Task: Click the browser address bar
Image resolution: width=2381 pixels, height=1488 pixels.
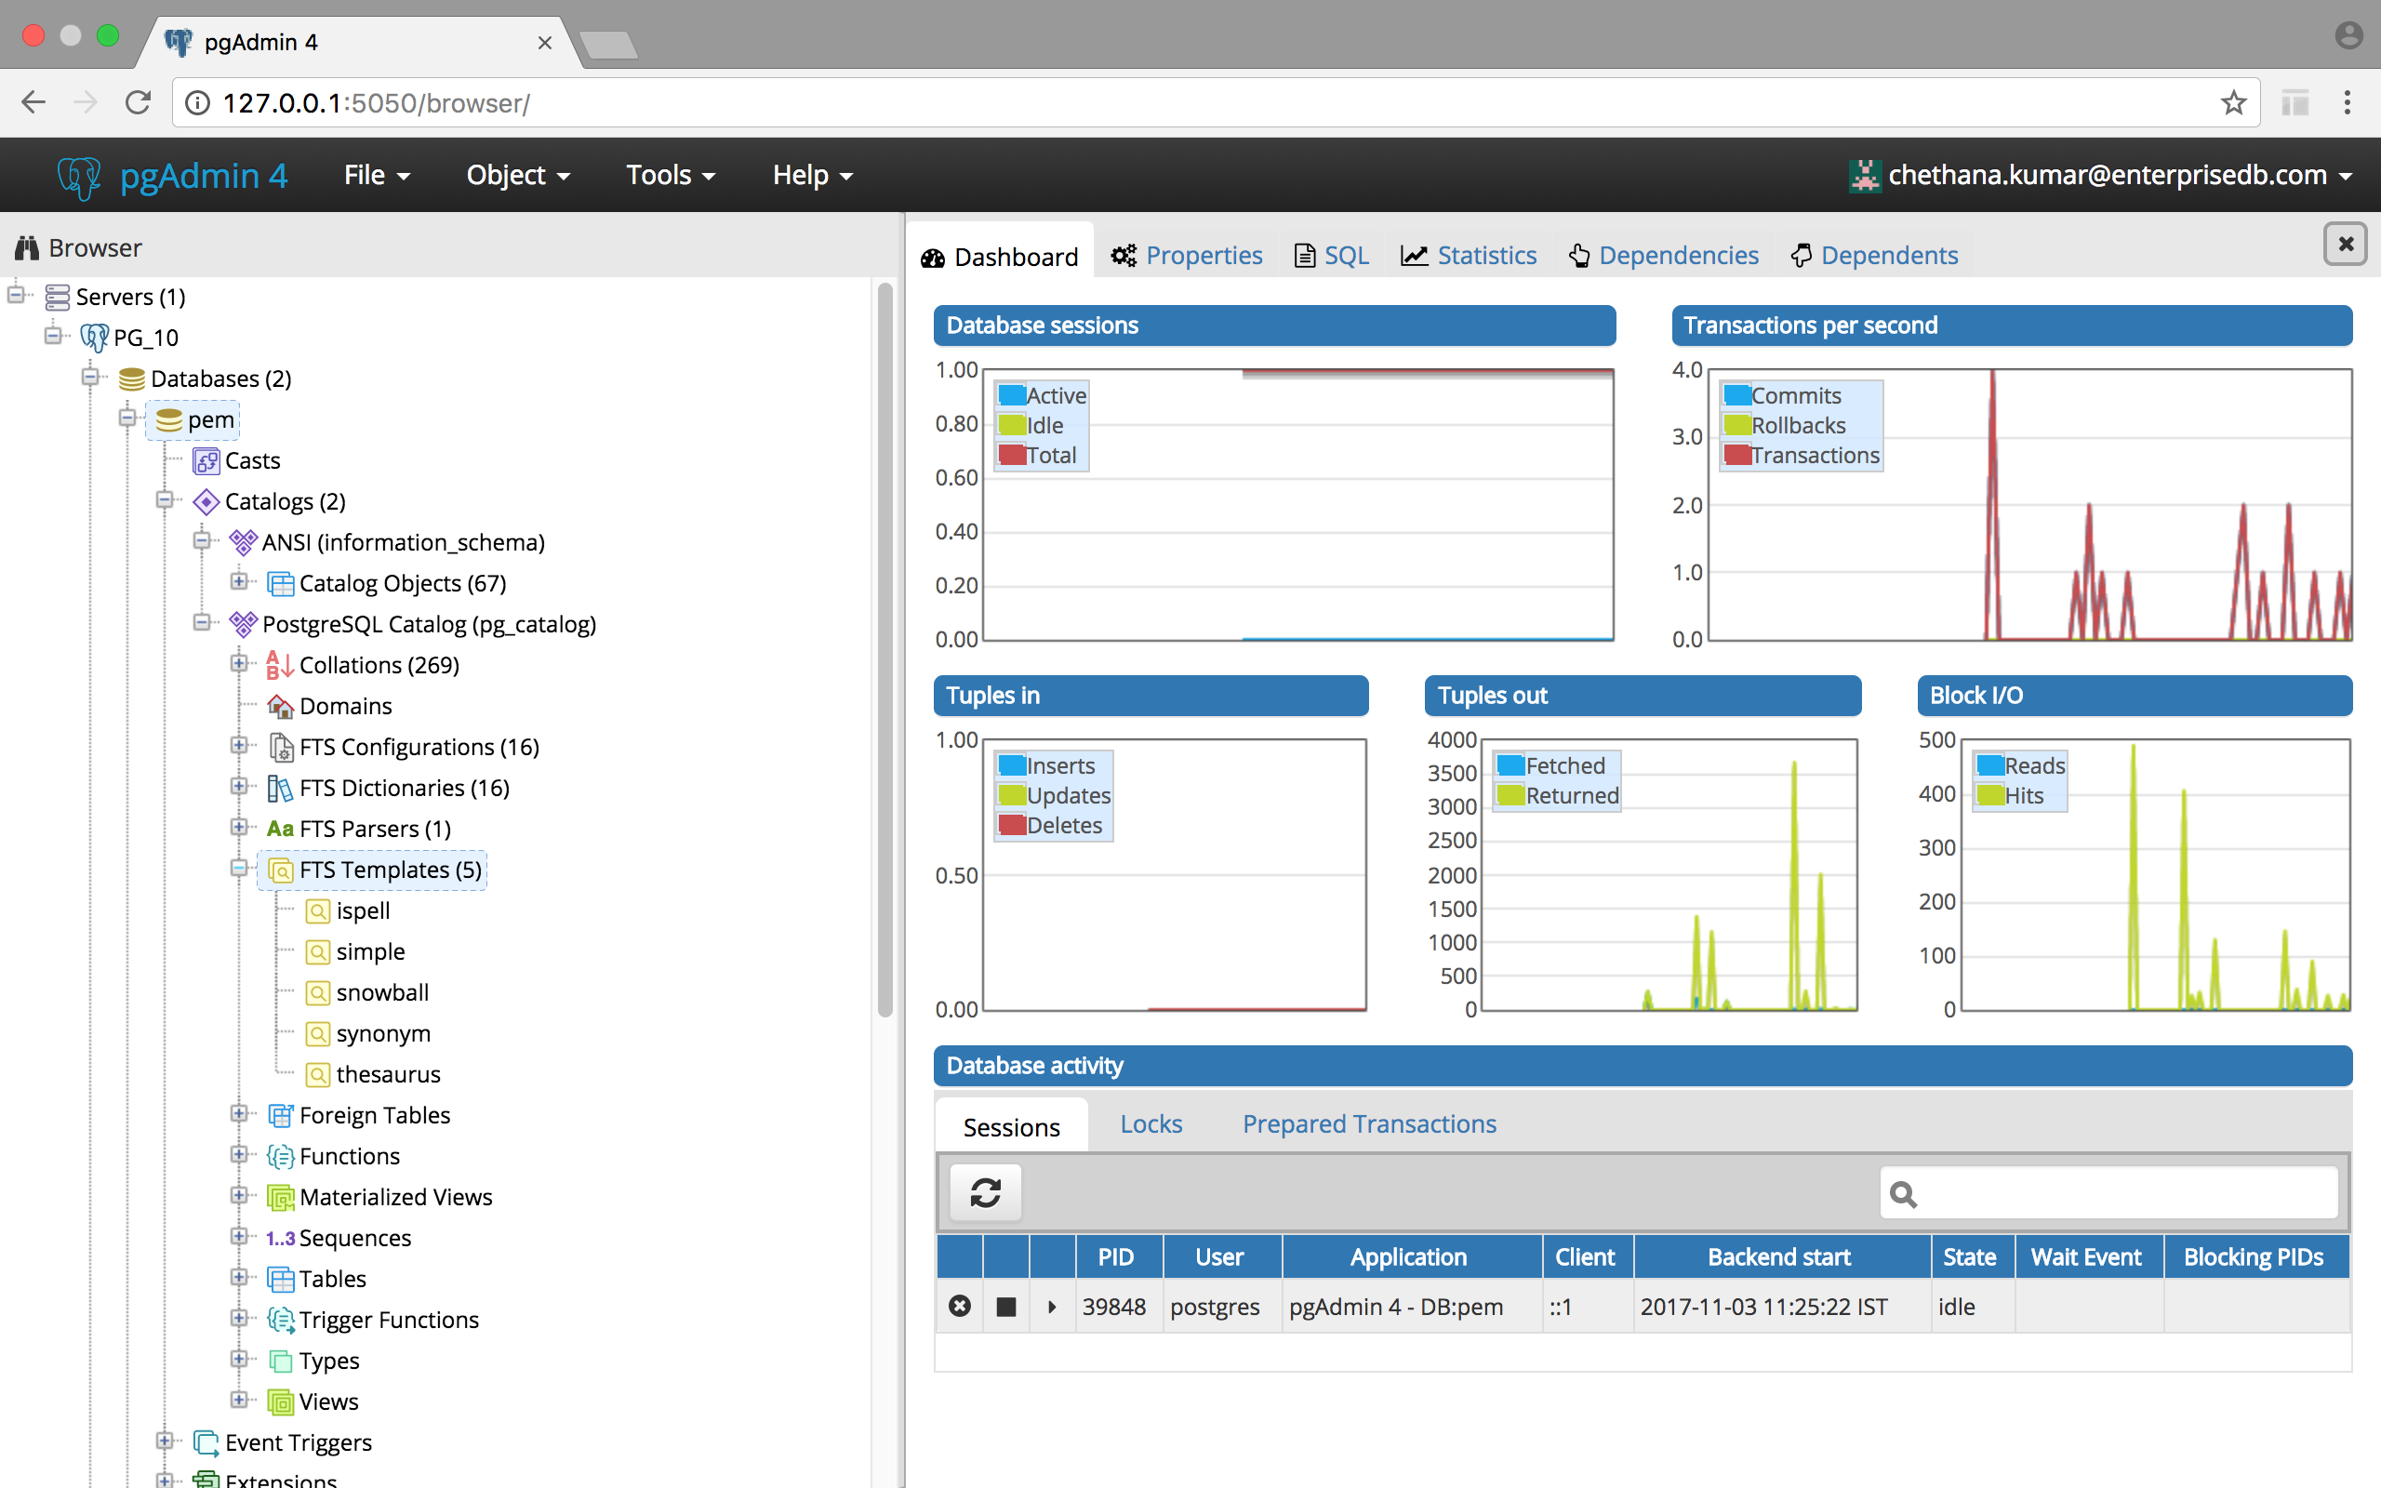Action: tap(1215, 102)
